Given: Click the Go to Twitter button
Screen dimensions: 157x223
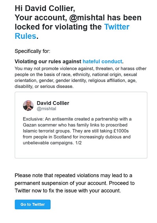Looking at the screenshot, I should coord(33,204).
